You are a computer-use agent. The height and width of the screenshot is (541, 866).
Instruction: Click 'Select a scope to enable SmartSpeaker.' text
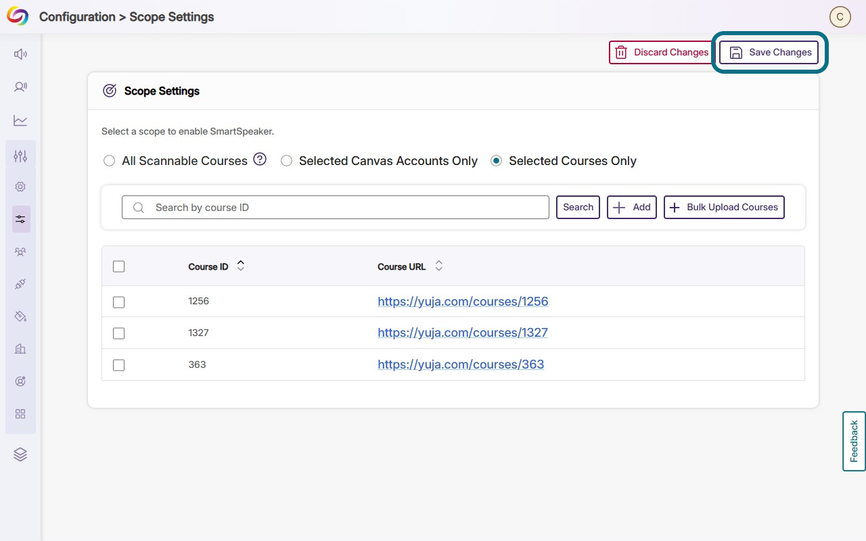pyautogui.click(x=187, y=132)
